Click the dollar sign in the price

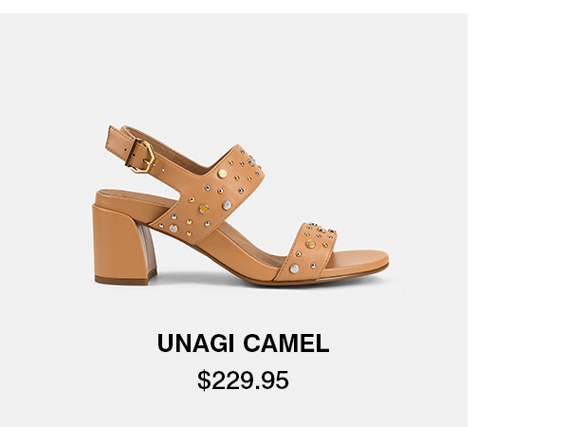coord(204,381)
